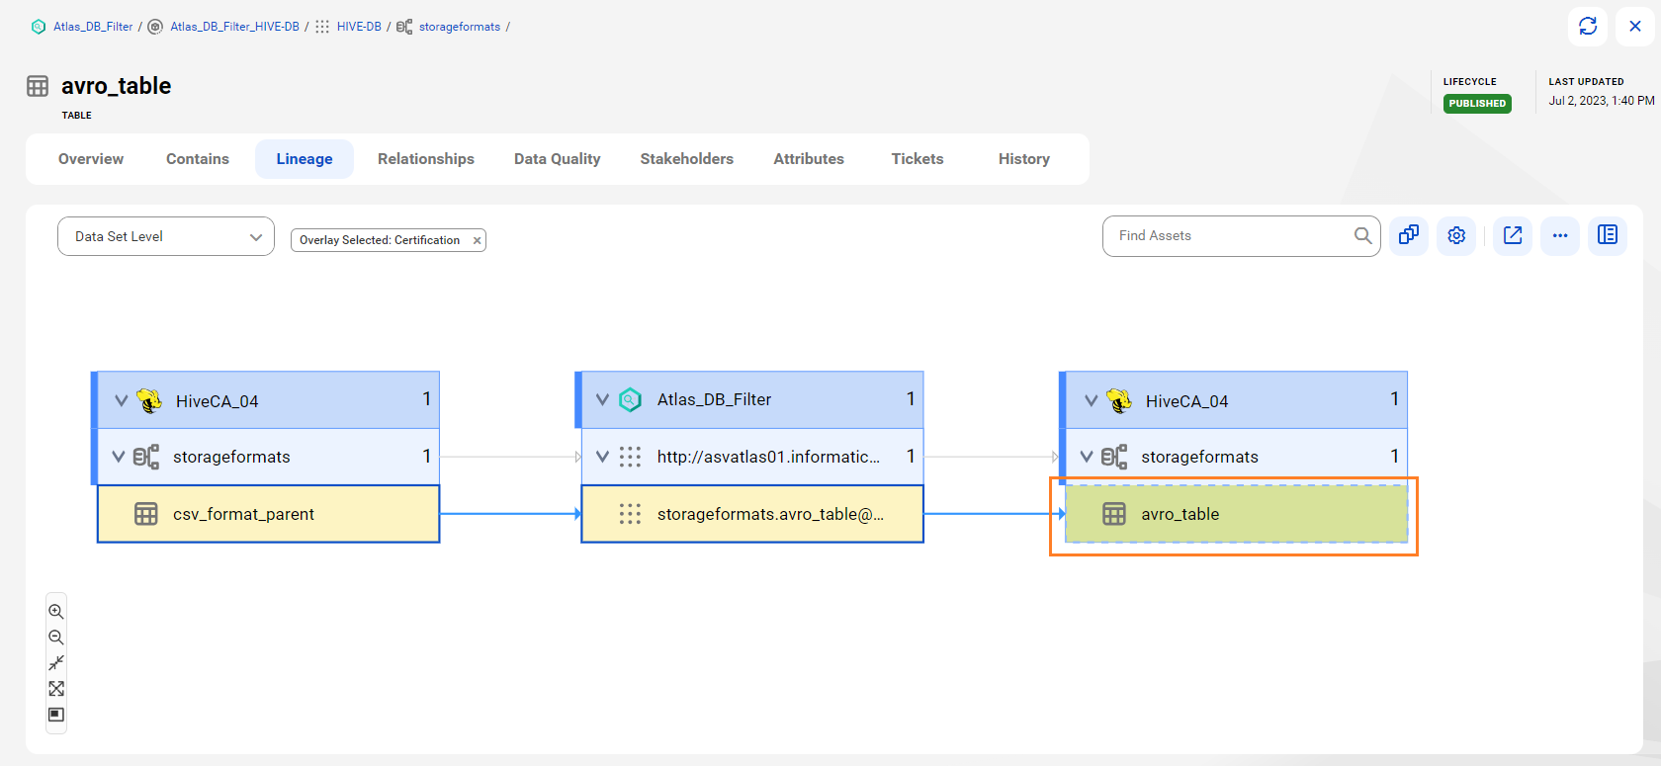
Task: Click the PUBLISHED lifecycle badge
Action: (1477, 104)
